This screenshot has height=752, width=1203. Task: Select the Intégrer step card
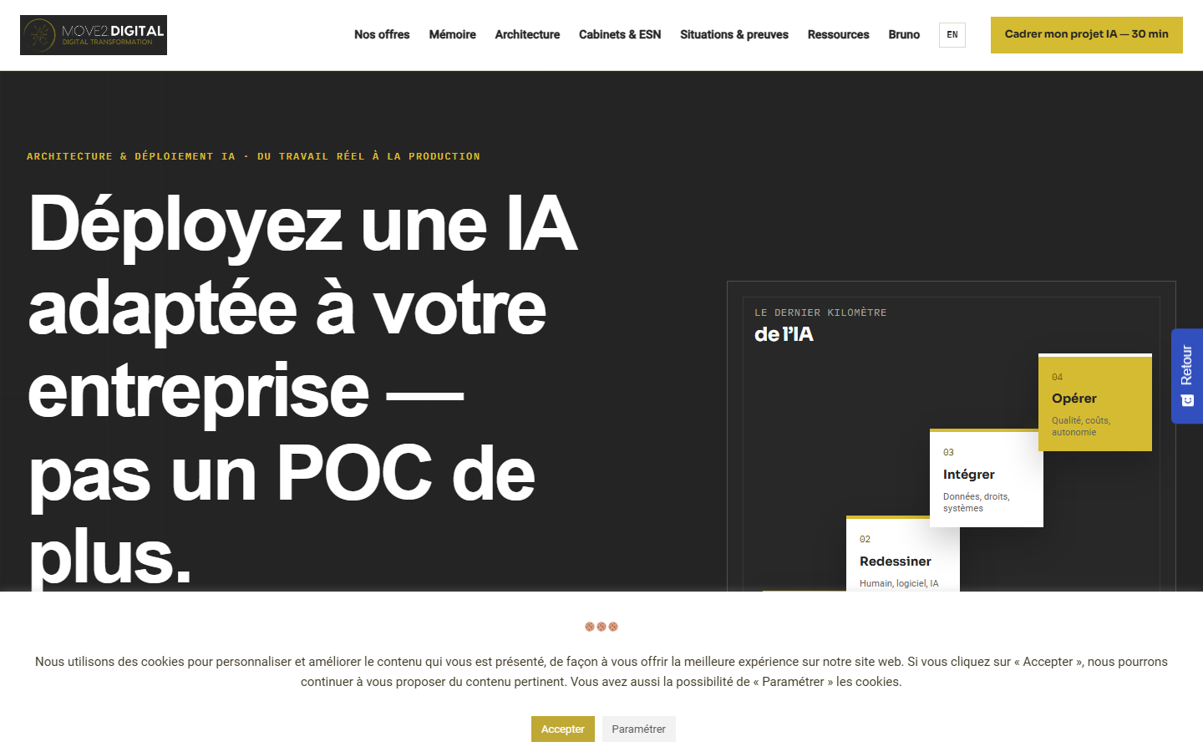987,479
